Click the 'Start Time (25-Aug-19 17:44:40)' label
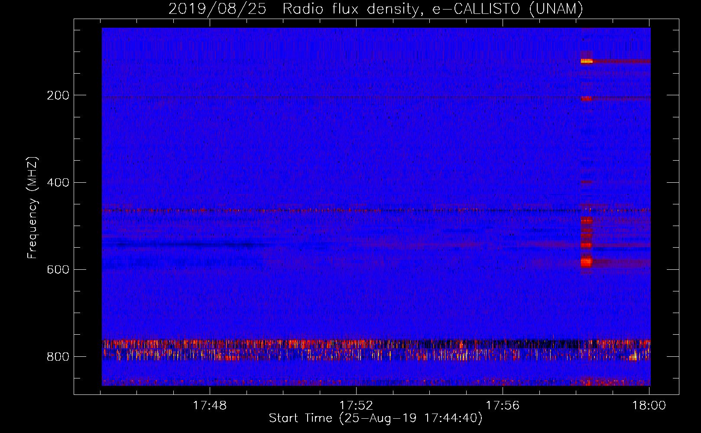The width and height of the screenshot is (701, 433). 376,418
